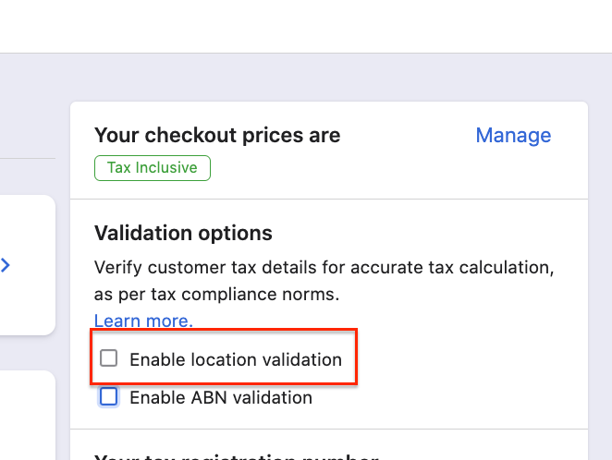Click the "Your checkout prices are" heading
Viewport: 612px width, 460px height.
point(217,136)
